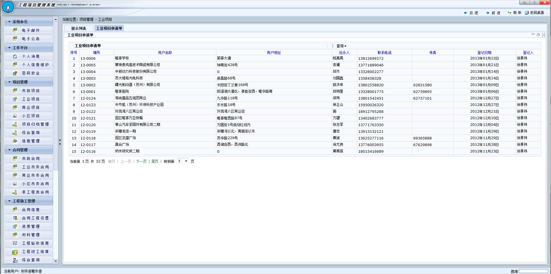
Task: Click the 项目归档管理 icon
Action: (15, 124)
